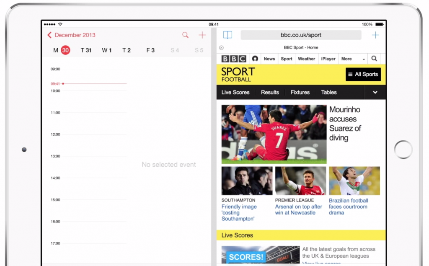
Task: Open the All Sports menu
Action: (363, 74)
